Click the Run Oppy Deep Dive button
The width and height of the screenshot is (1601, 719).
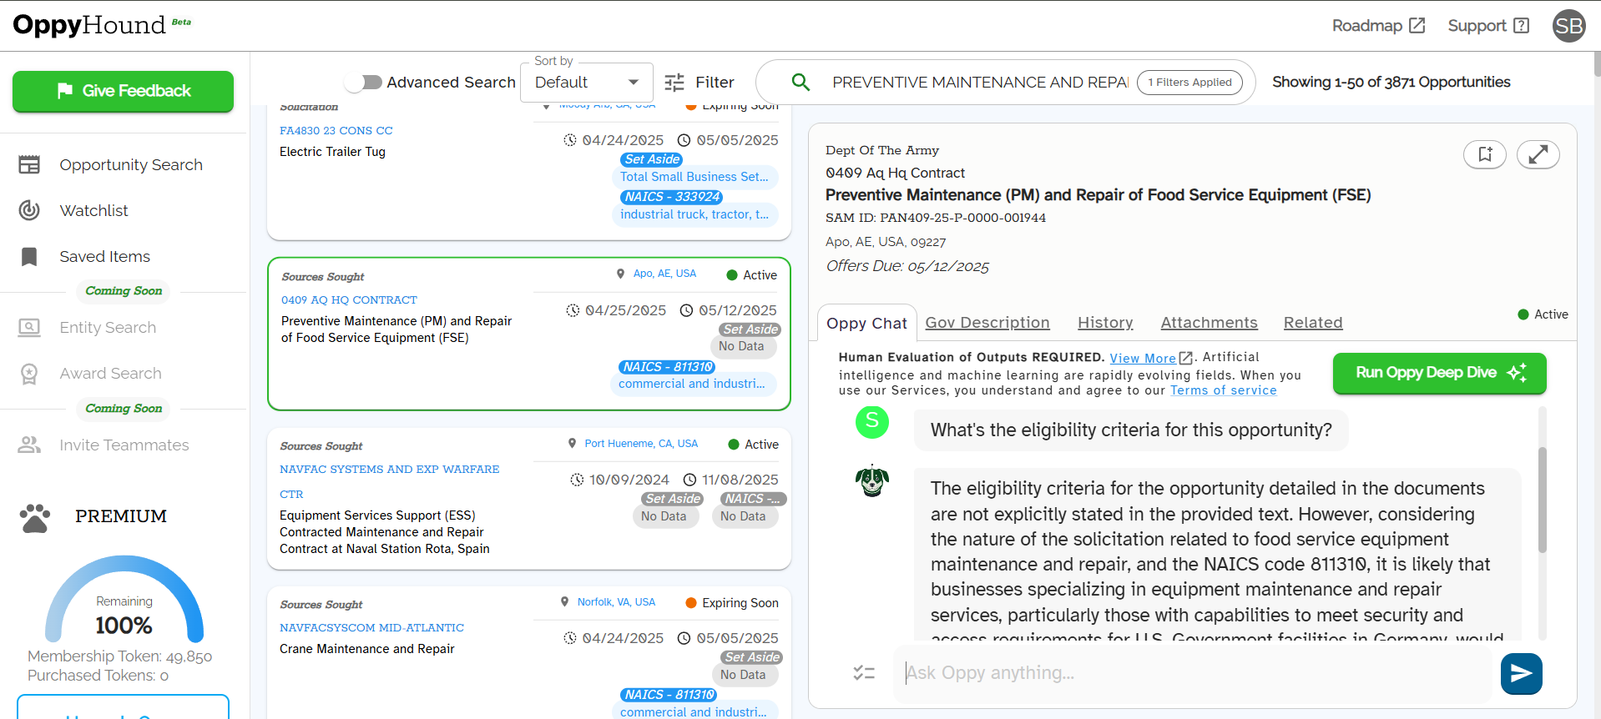pyautogui.click(x=1439, y=373)
